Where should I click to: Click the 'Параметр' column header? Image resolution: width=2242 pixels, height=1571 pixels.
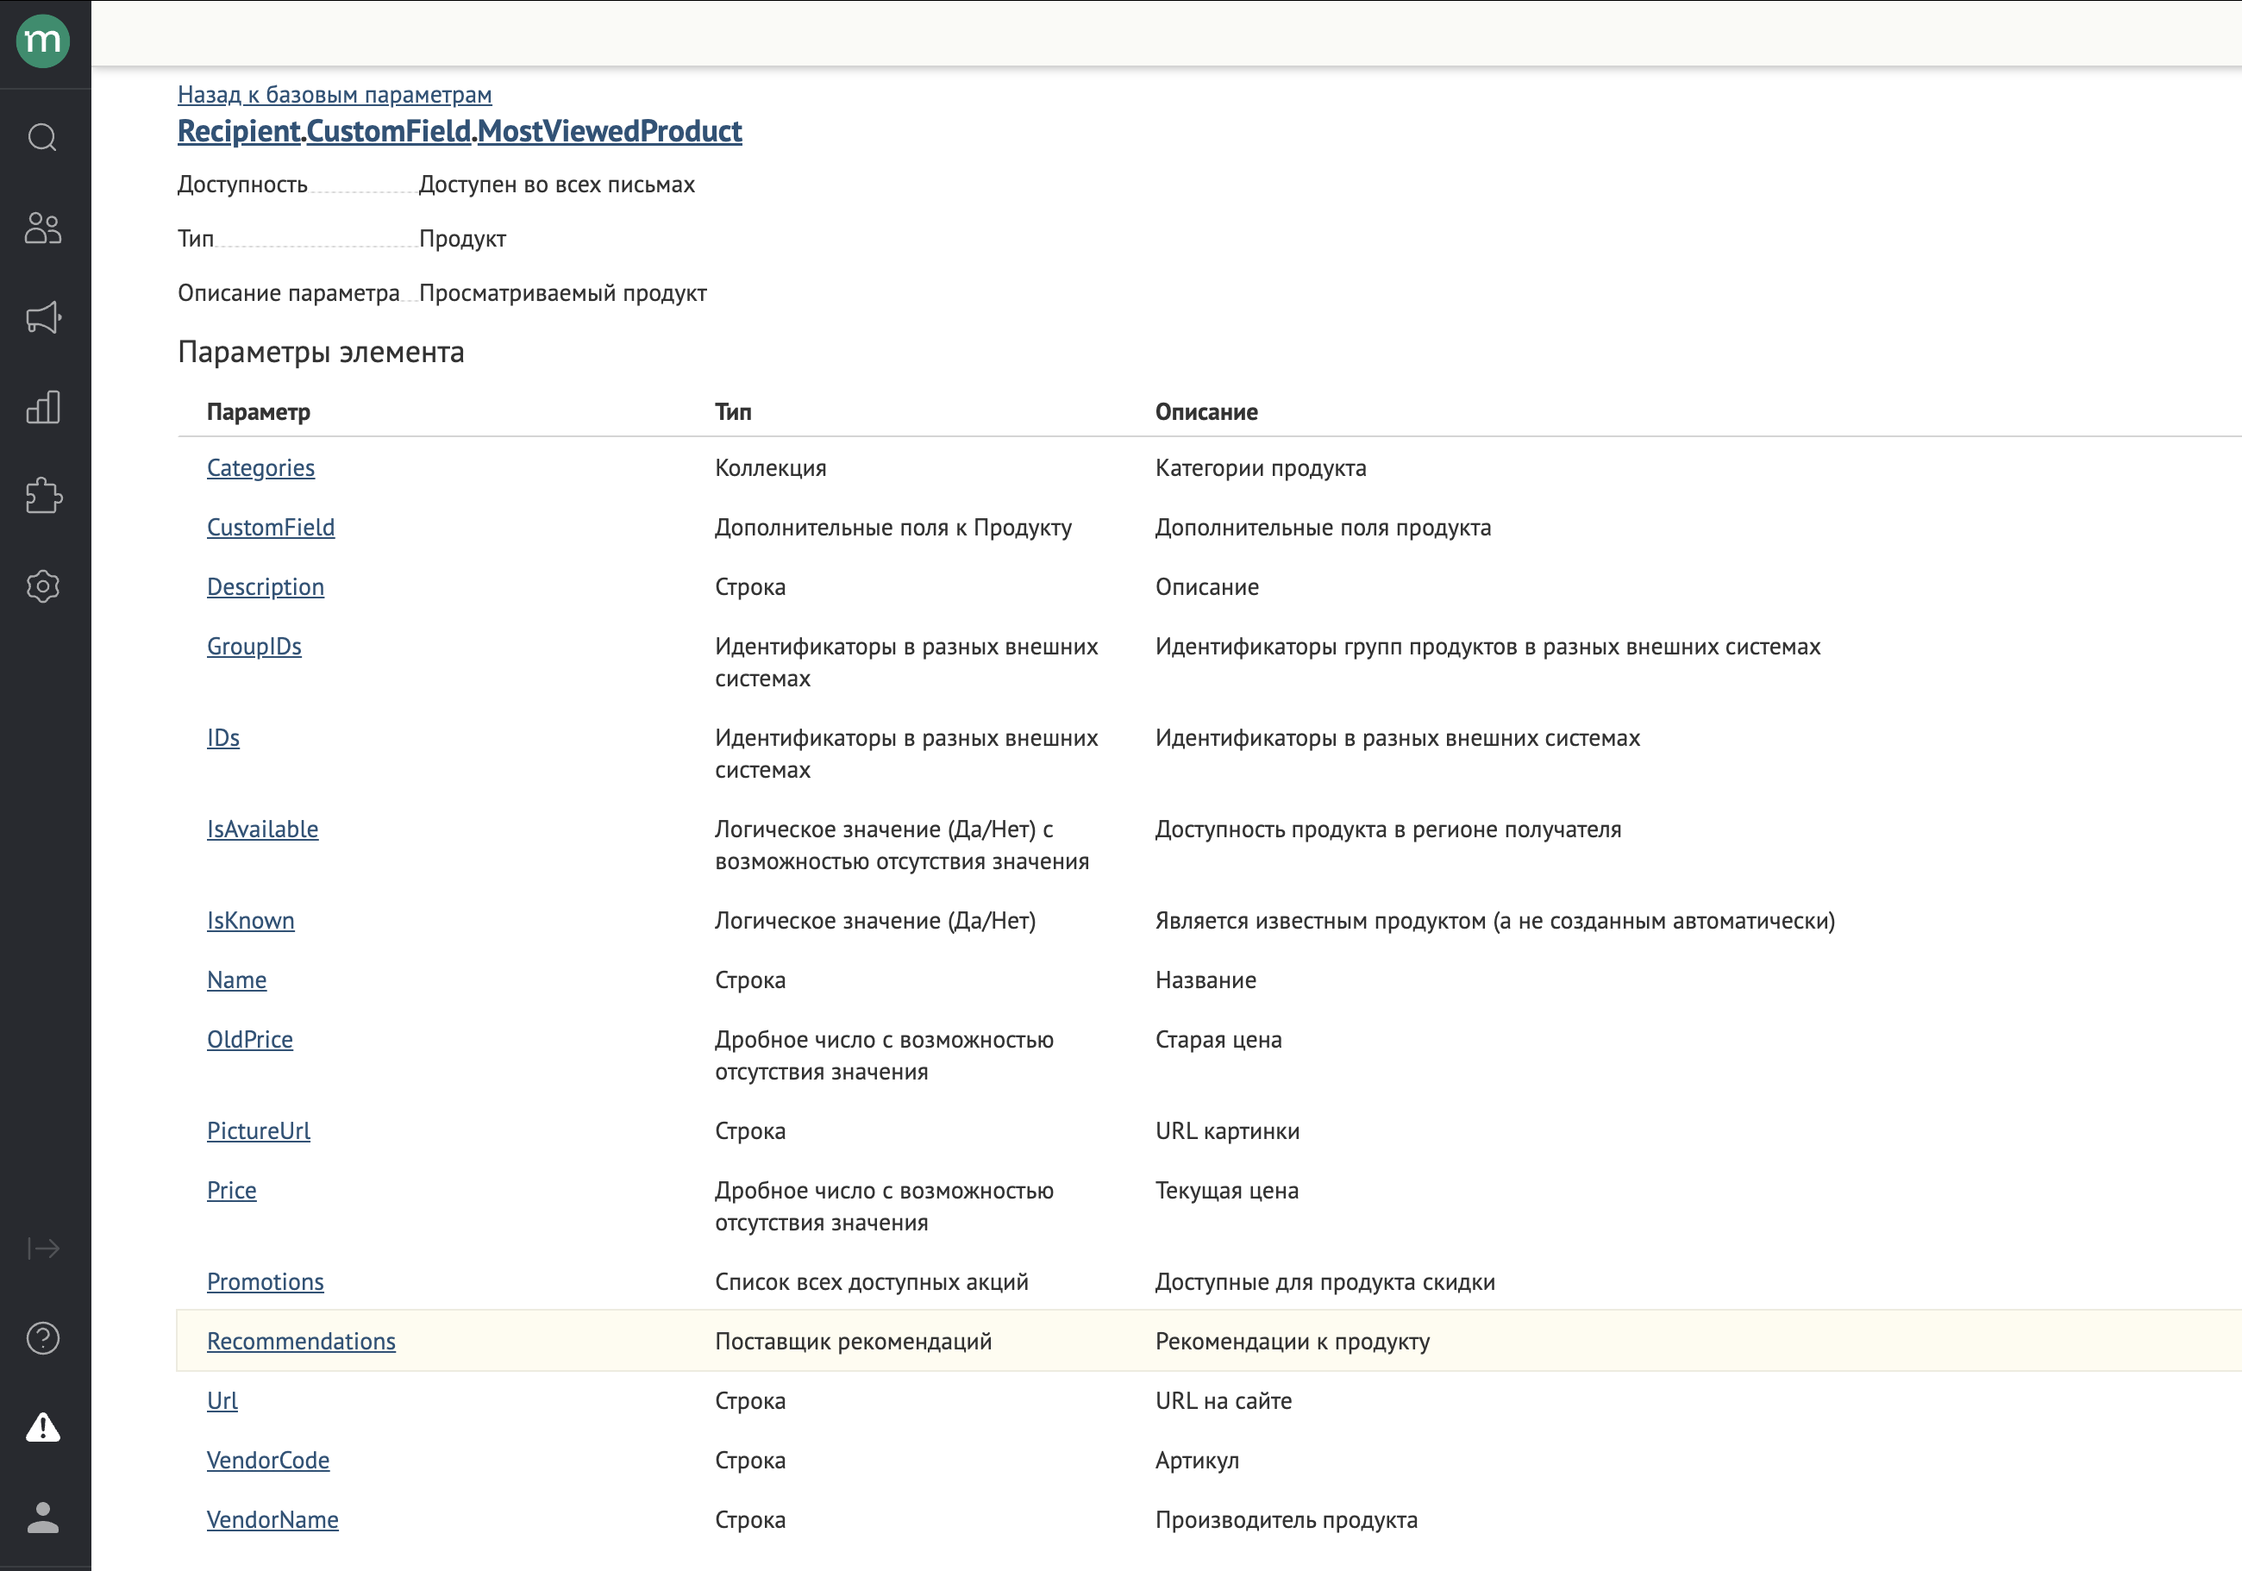[x=259, y=412]
